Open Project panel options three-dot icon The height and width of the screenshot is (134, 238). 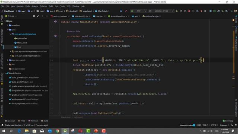[x=43, y=16]
